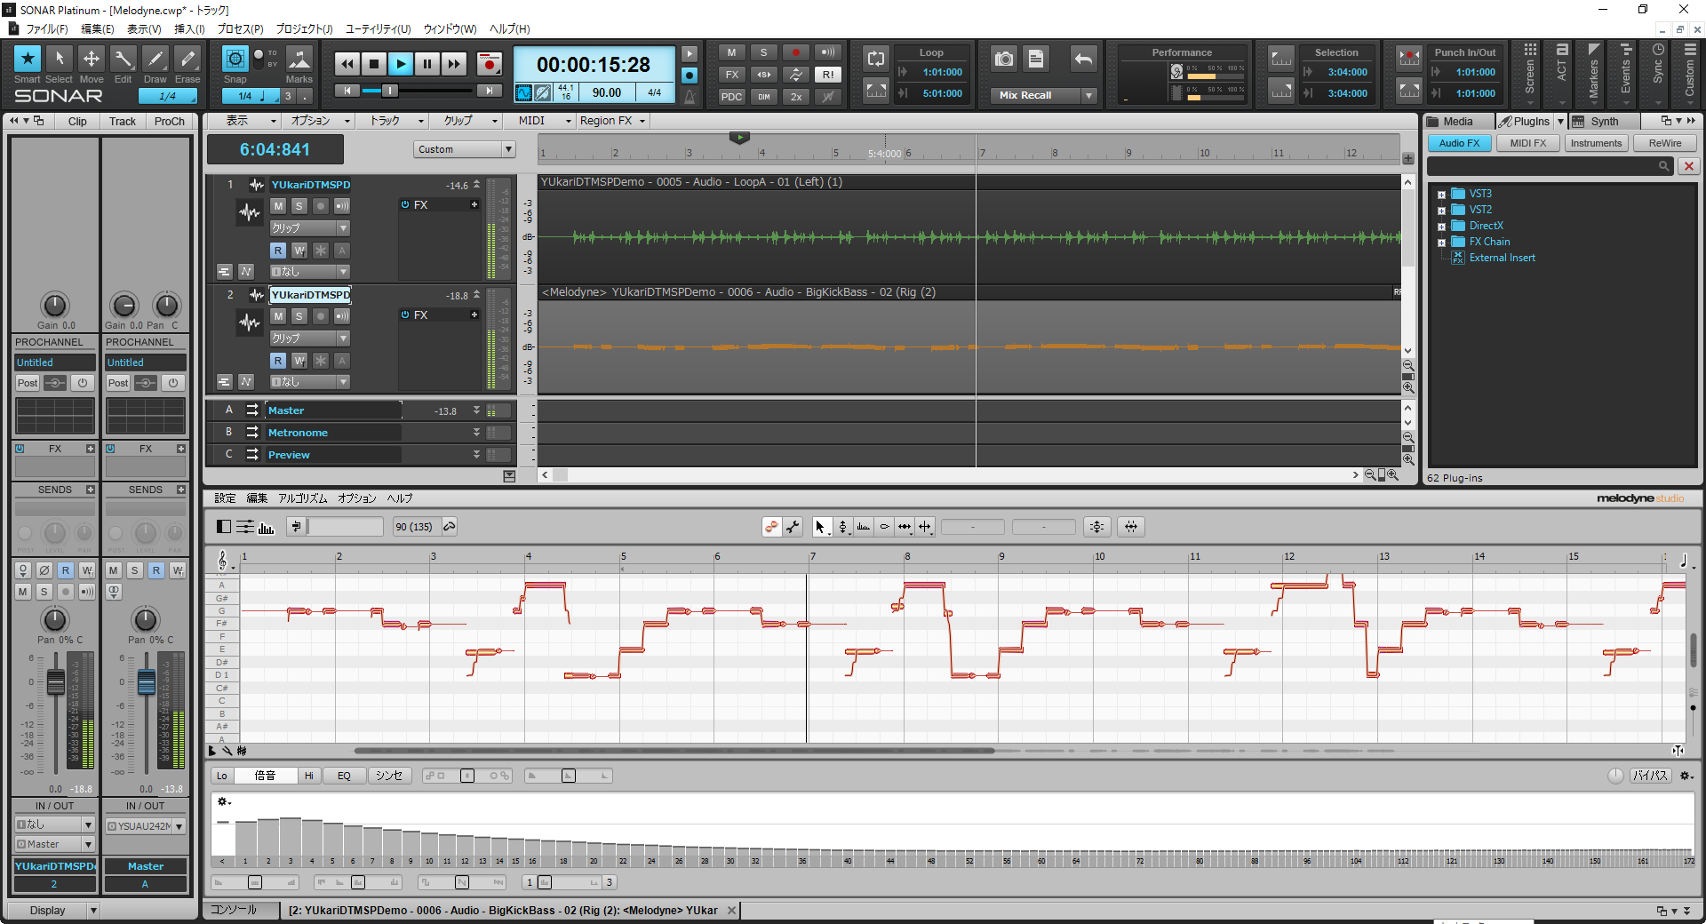The image size is (1706, 924).
Task: Select the Draw pencil tool
Action: (155, 59)
